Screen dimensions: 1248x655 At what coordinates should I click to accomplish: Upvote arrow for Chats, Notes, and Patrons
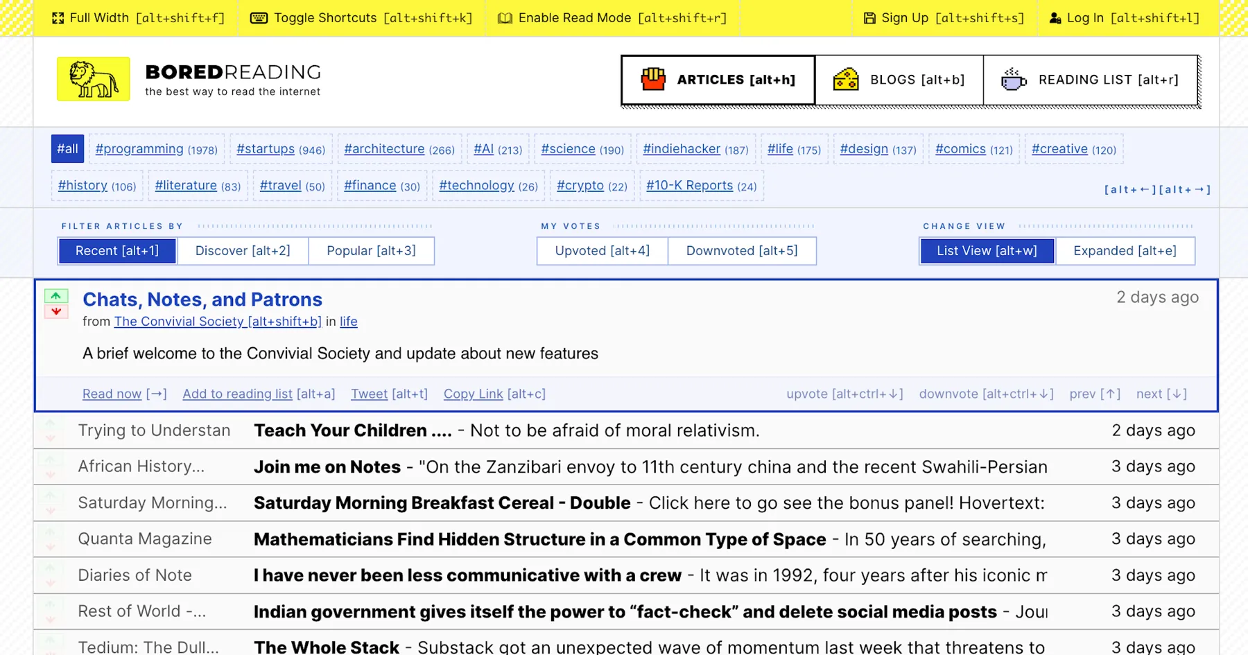(56, 296)
